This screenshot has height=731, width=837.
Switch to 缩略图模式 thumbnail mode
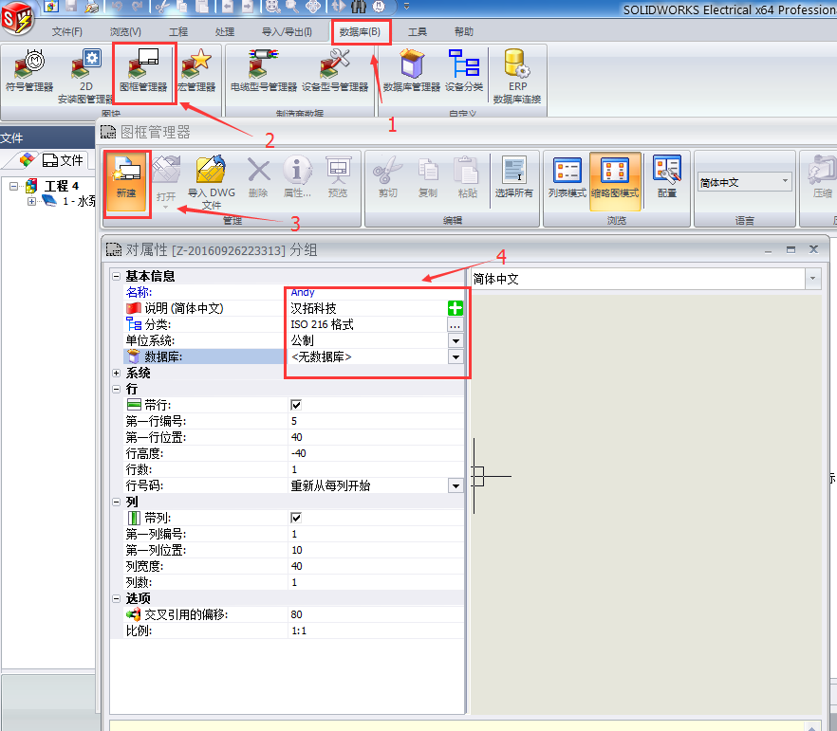click(615, 180)
